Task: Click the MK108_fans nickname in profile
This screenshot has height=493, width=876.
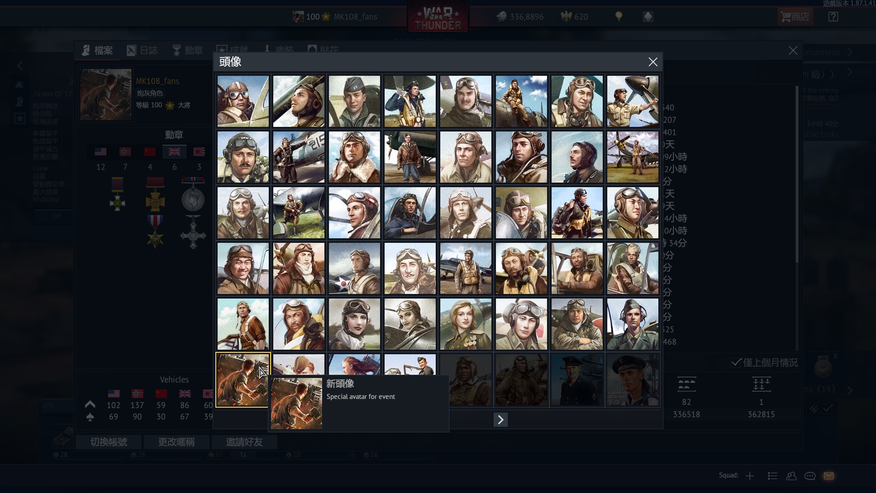Action: [x=157, y=81]
